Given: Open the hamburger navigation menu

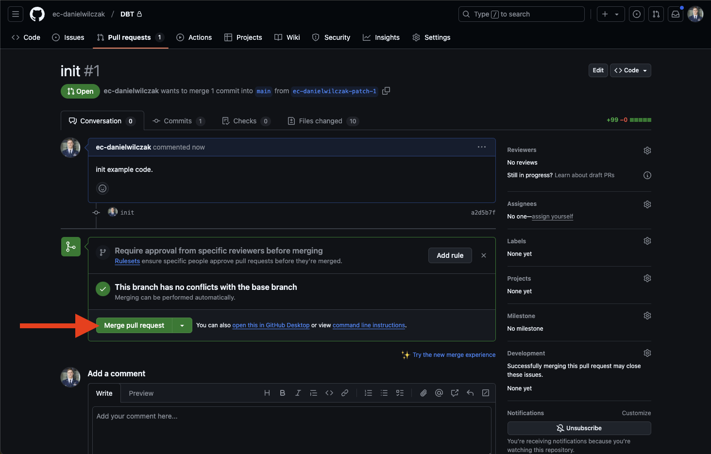Looking at the screenshot, I should [16, 14].
